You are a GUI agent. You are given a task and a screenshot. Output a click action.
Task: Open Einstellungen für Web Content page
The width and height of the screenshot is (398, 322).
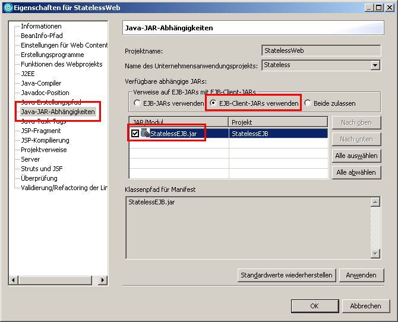pyautogui.click(x=64, y=45)
